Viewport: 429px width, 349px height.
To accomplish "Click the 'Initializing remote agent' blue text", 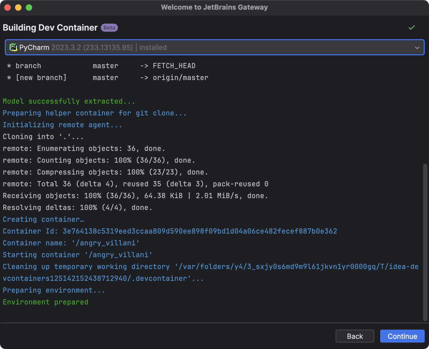I will tap(62, 125).
